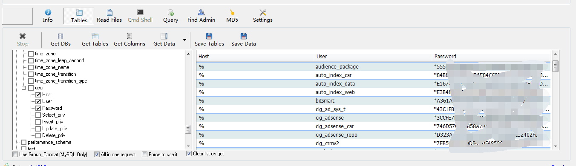Click the data grid scroll-up arrow
Viewport: 576px width, 166px height.
555,54
